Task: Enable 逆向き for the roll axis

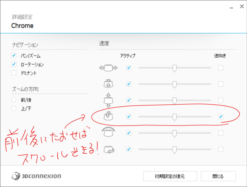Action: tap(221, 133)
